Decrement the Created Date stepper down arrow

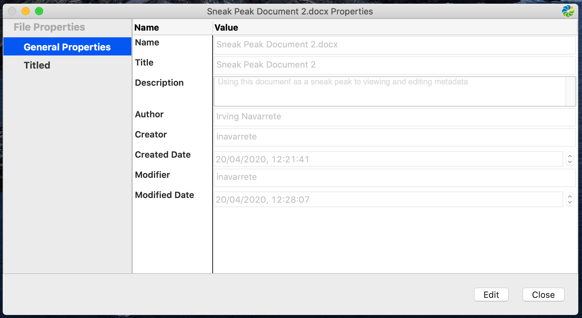tap(570, 162)
